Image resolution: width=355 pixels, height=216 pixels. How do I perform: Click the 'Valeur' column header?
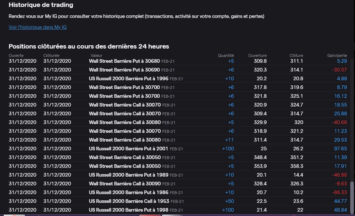(96, 55)
